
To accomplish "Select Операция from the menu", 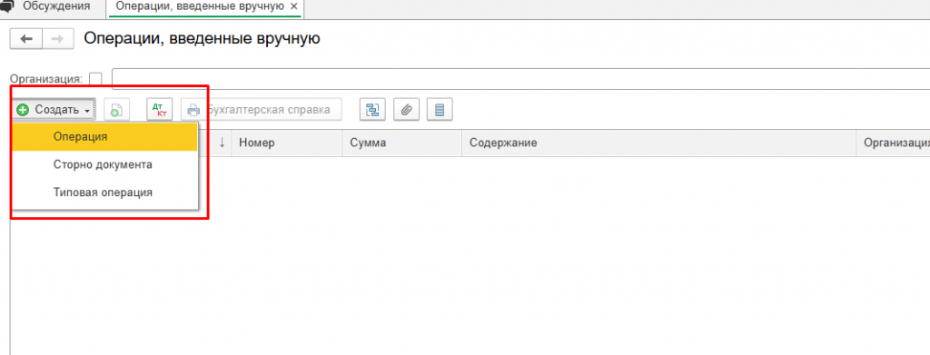I will pyautogui.click(x=105, y=136).
